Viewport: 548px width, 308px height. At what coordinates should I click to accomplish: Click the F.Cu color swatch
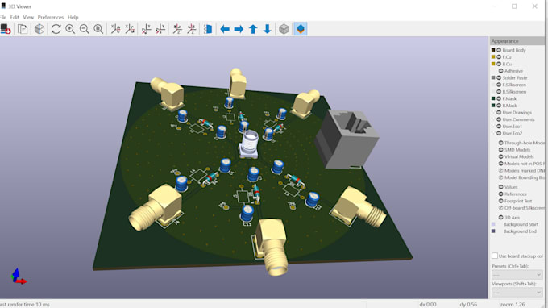[493, 57]
